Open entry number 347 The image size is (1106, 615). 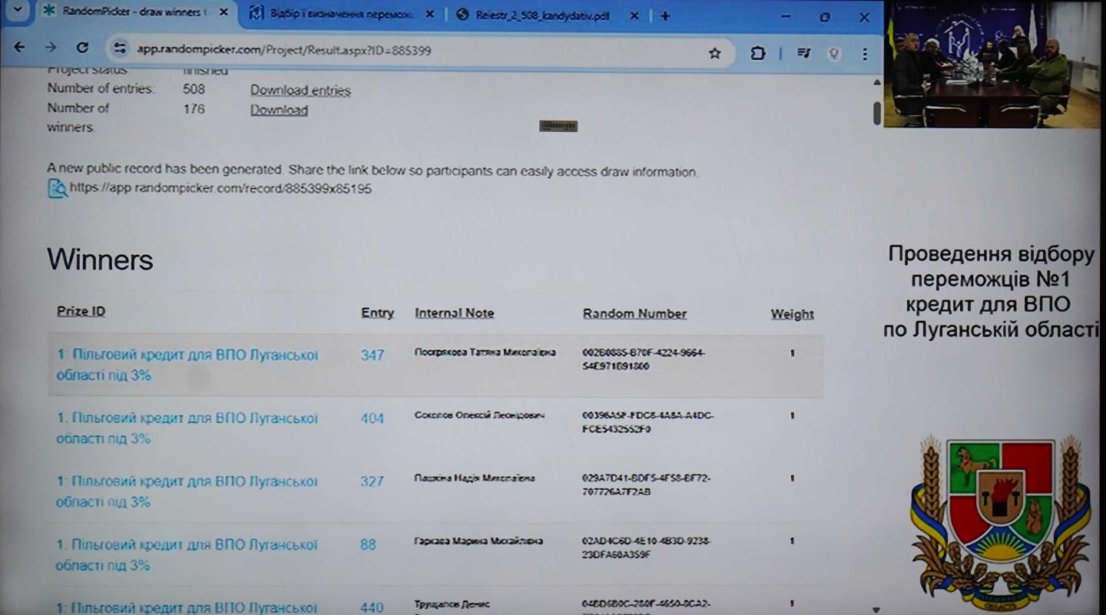(x=373, y=355)
